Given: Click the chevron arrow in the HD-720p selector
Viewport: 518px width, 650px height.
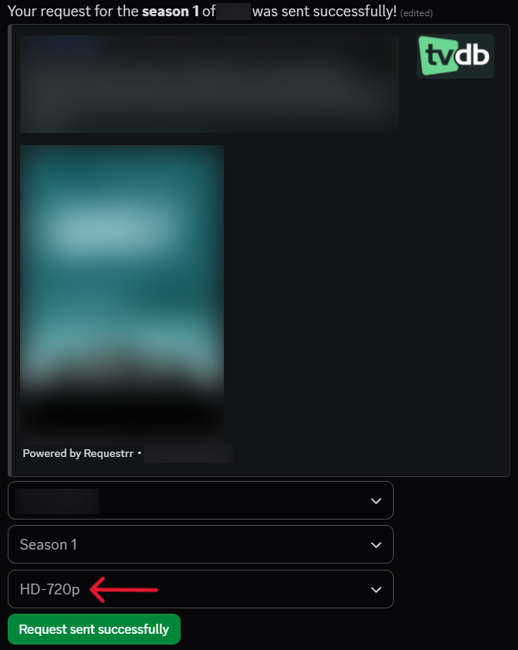Looking at the screenshot, I should click(x=376, y=590).
